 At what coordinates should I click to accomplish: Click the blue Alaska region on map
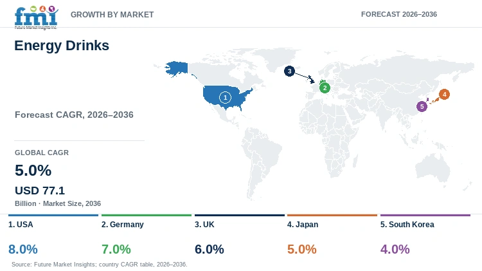pos(177,68)
